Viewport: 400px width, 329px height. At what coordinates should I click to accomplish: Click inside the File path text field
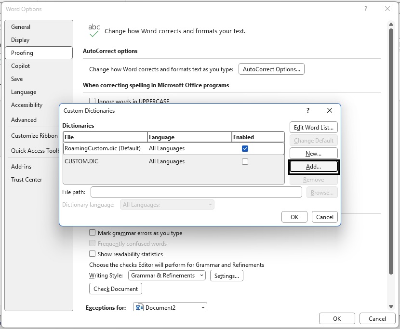pyautogui.click(x=196, y=192)
